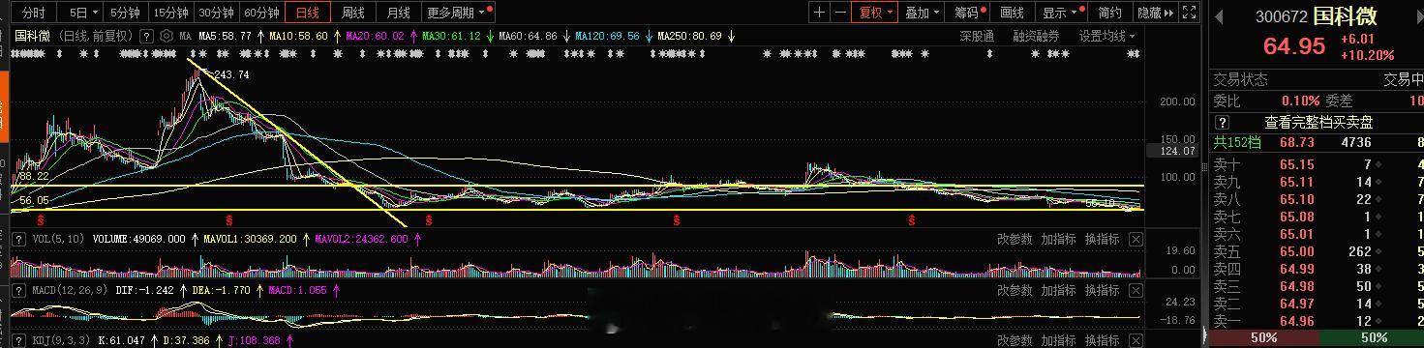Click the red 50% sell ratio bar

pos(1263,337)
